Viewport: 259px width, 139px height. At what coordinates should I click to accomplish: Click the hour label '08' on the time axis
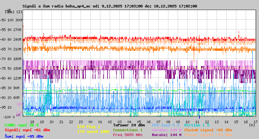click(x=168, y=122)
